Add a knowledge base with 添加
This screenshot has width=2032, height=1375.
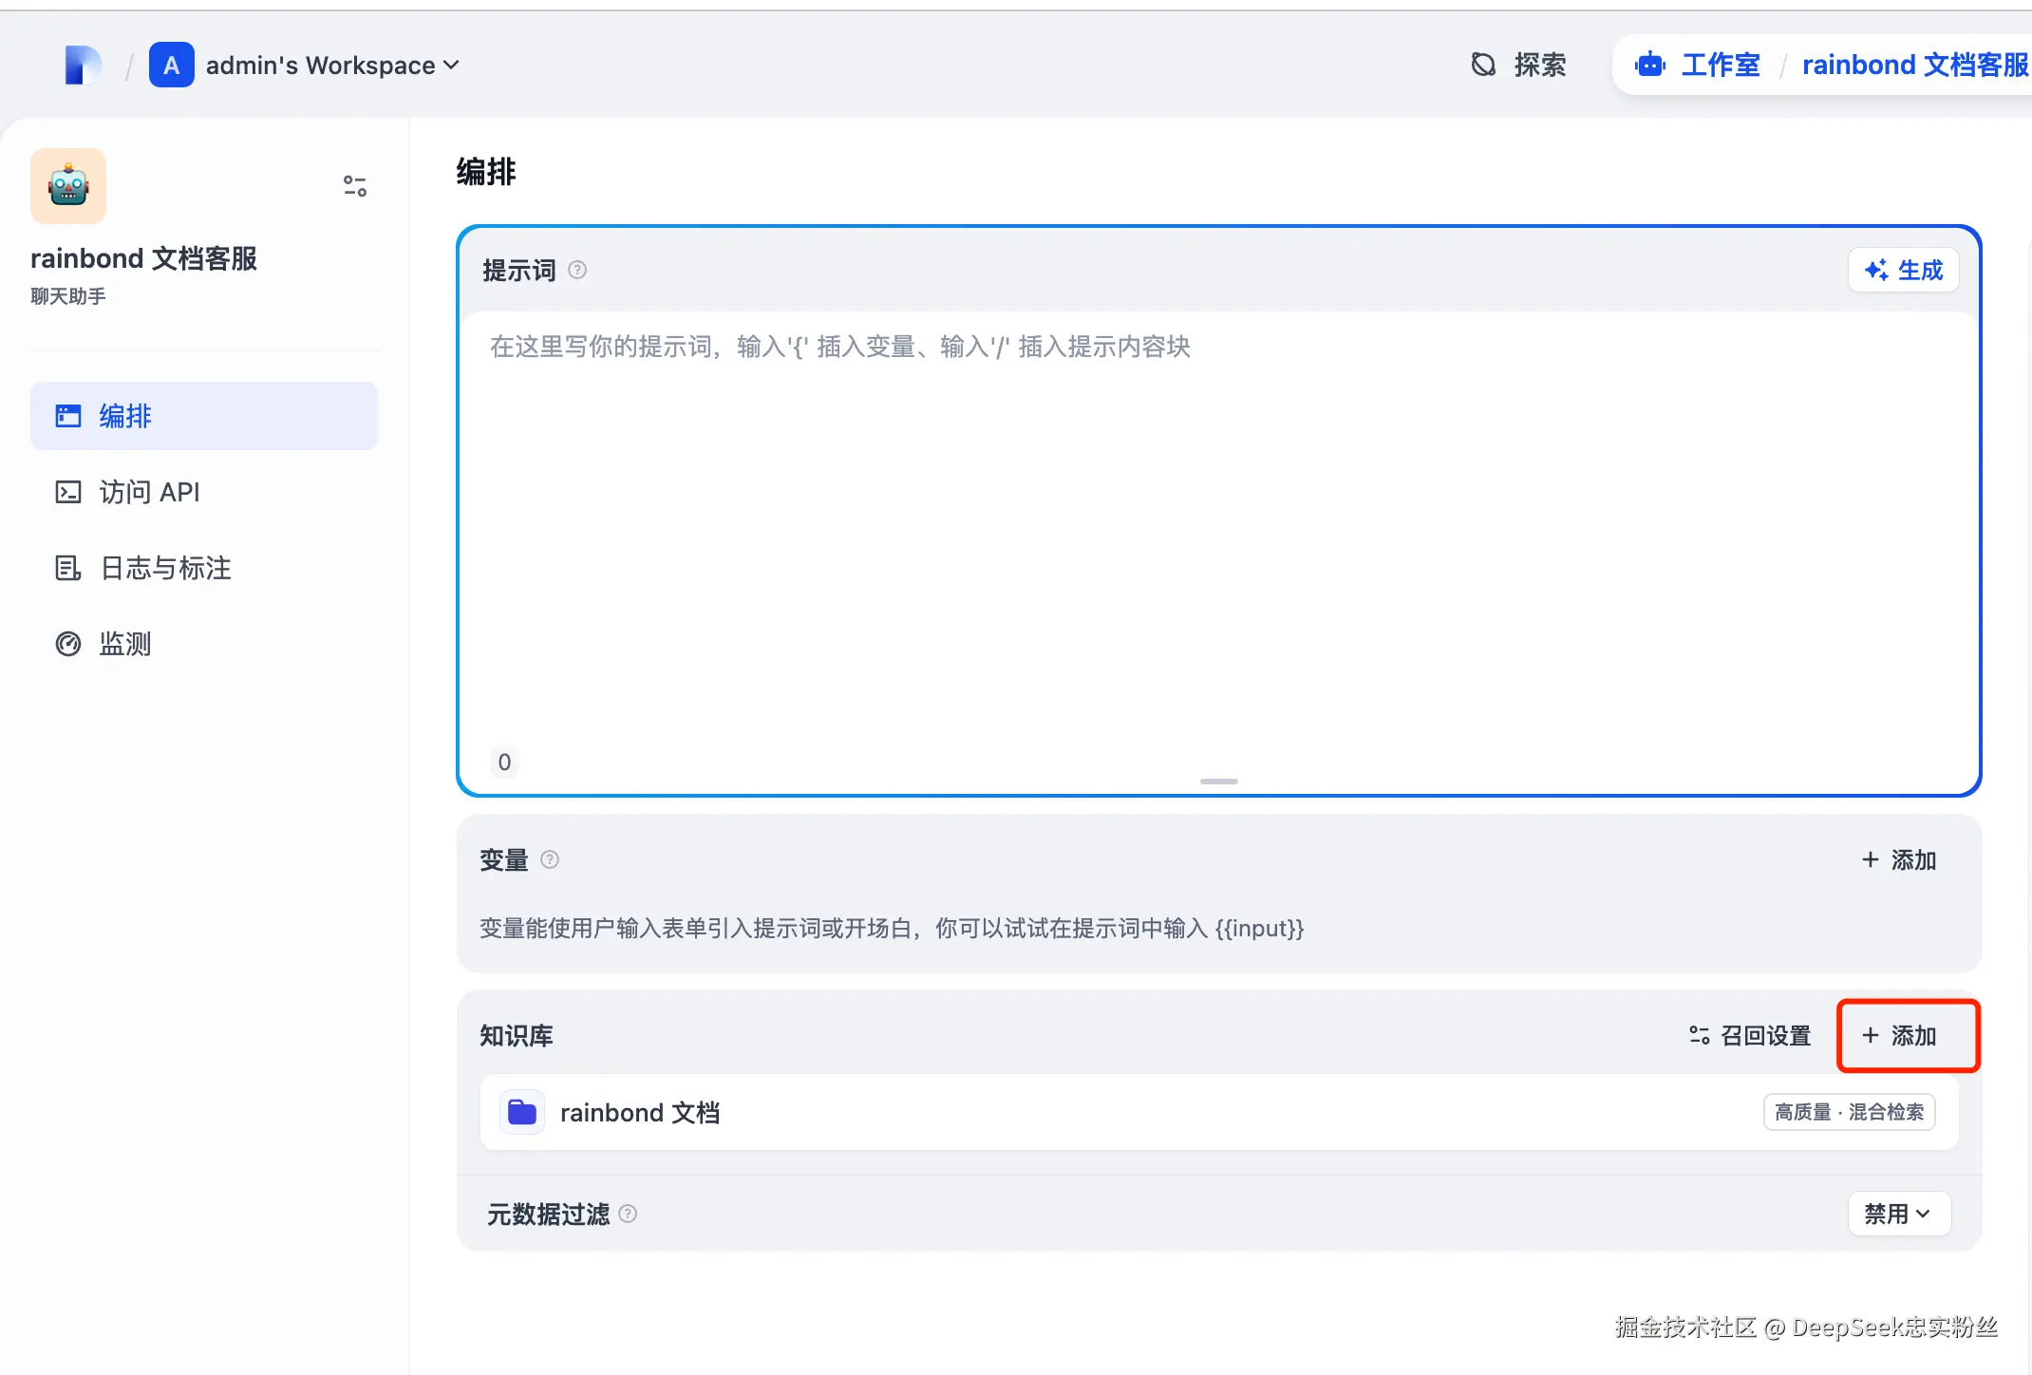1899,1035
